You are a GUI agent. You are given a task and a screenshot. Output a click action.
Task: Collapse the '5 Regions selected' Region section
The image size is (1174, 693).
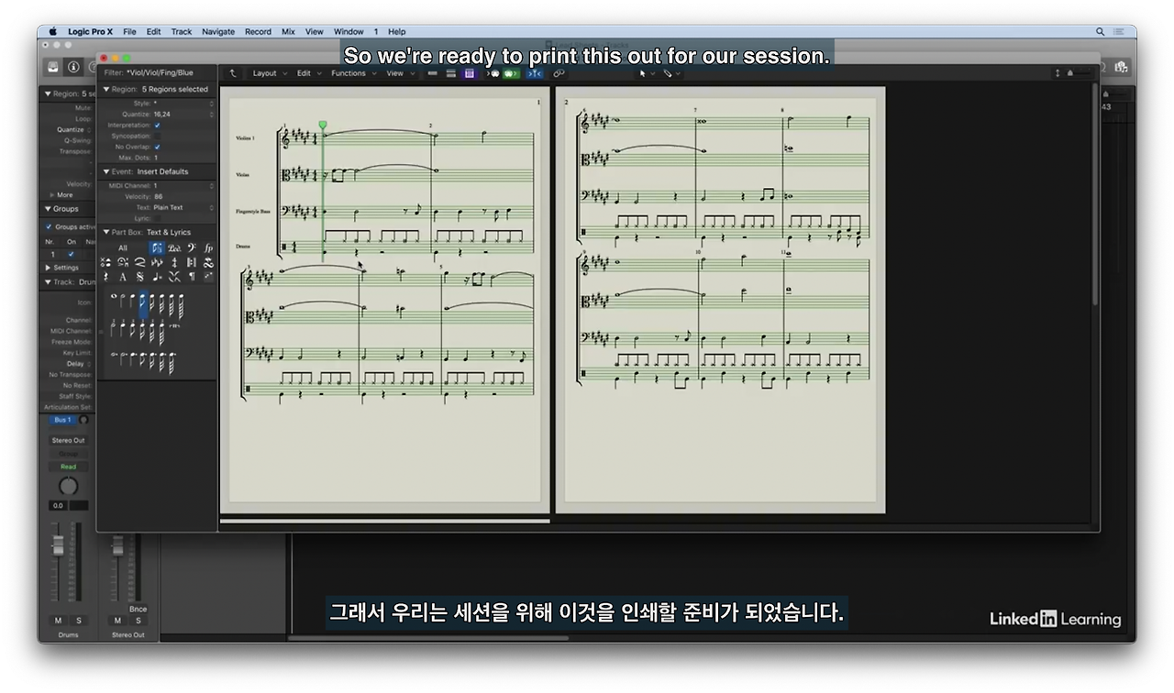pos(106,90)
